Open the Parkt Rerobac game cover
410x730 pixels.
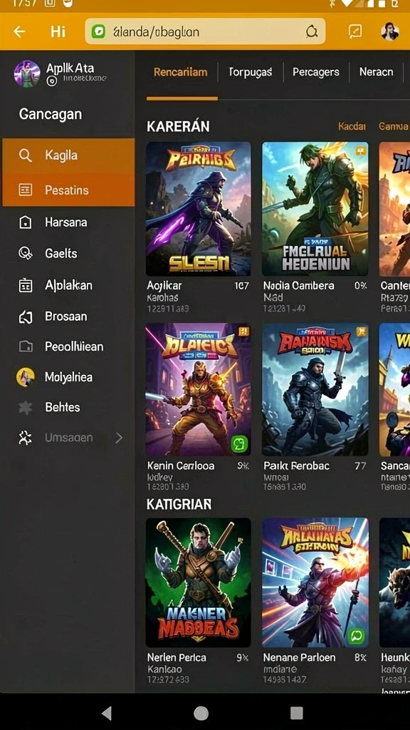coord(315,390)
